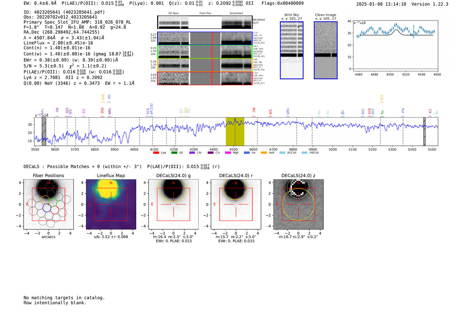Click the 'P(Lyα): 0.001' header value
Image resolution: width=472 pixels, height=321 pixels.
[x=146, y=3]
